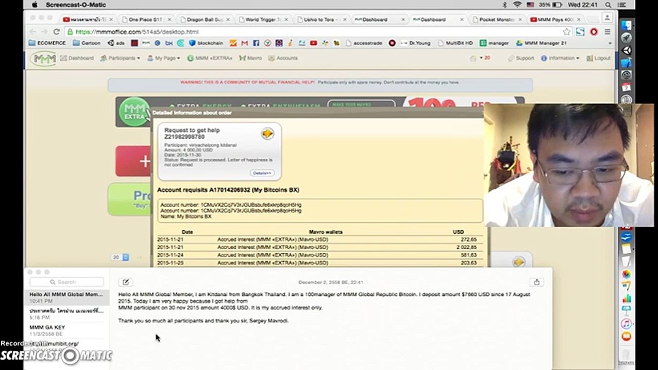
Task: Click the Chrome user profile button
Action: click(608, 17)
